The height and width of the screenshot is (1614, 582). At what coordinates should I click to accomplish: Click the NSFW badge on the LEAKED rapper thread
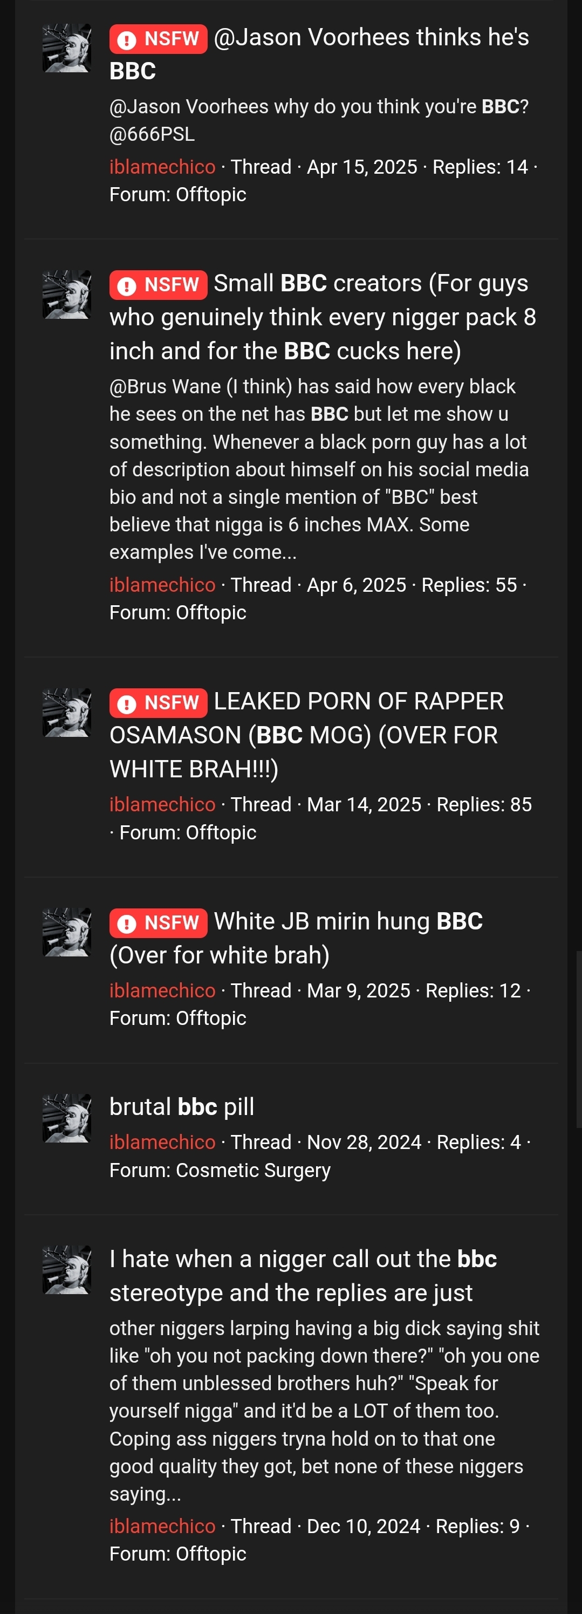click(159, 703)
